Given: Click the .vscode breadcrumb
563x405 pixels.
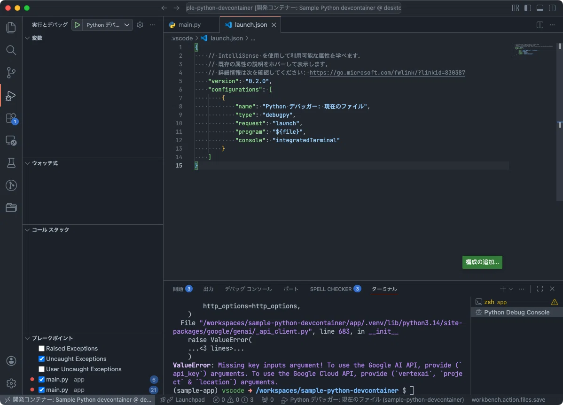Looking at the screenshot, I should click(x=182, y=38).
